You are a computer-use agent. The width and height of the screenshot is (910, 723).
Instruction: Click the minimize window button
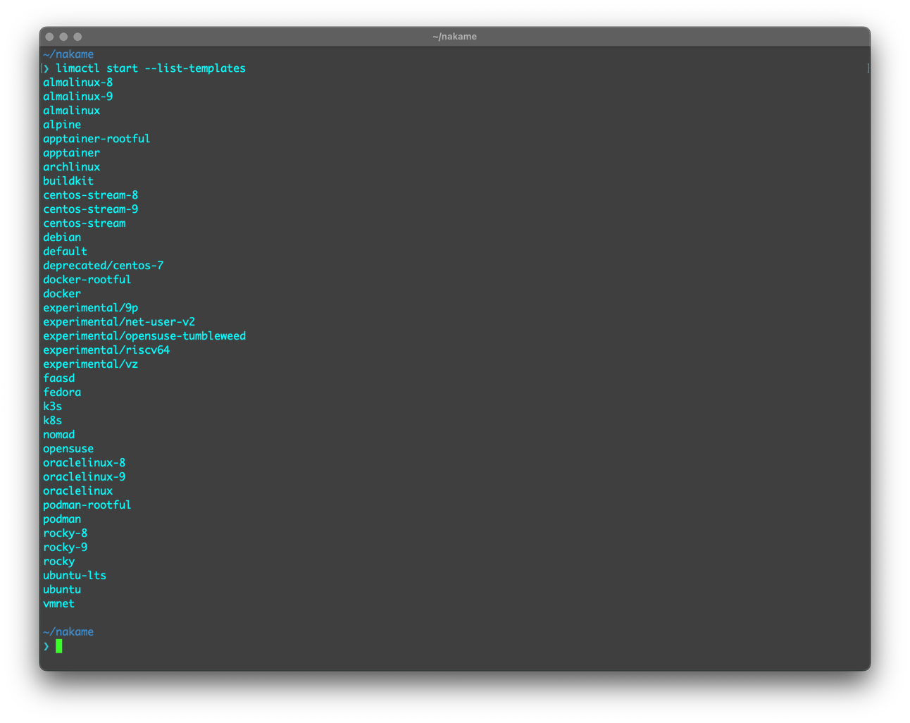[63, 37]
